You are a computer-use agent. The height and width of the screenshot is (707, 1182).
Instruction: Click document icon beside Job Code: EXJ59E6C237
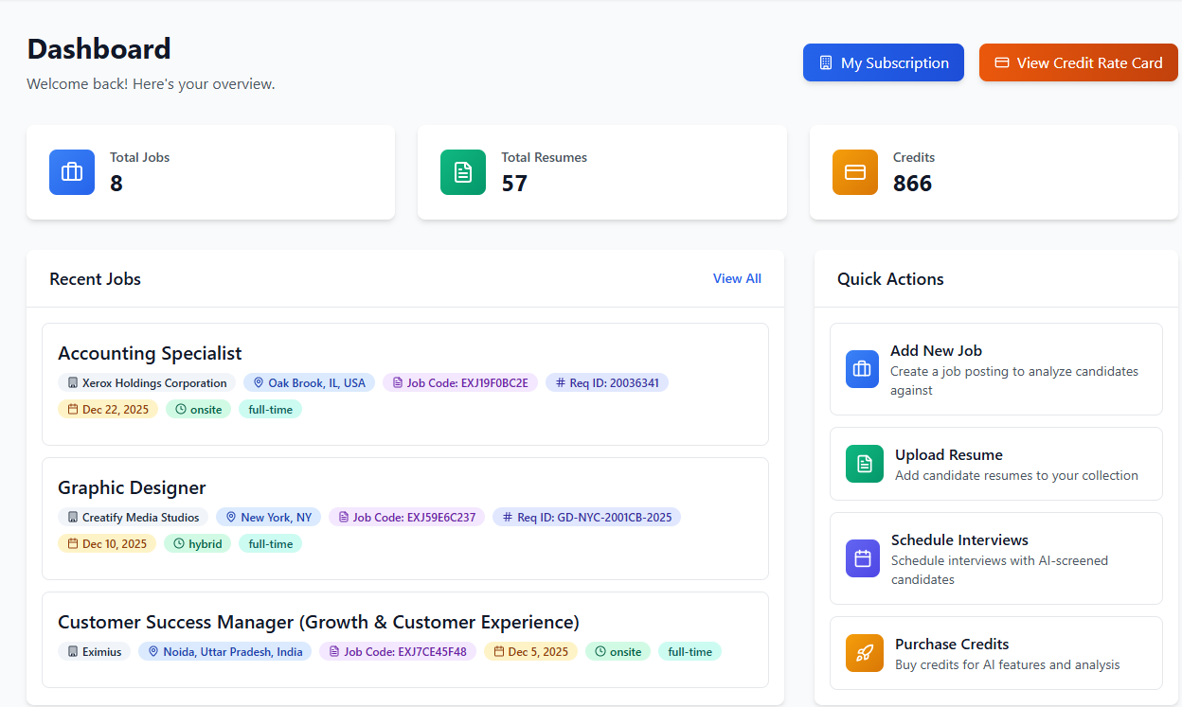point(344,518)
